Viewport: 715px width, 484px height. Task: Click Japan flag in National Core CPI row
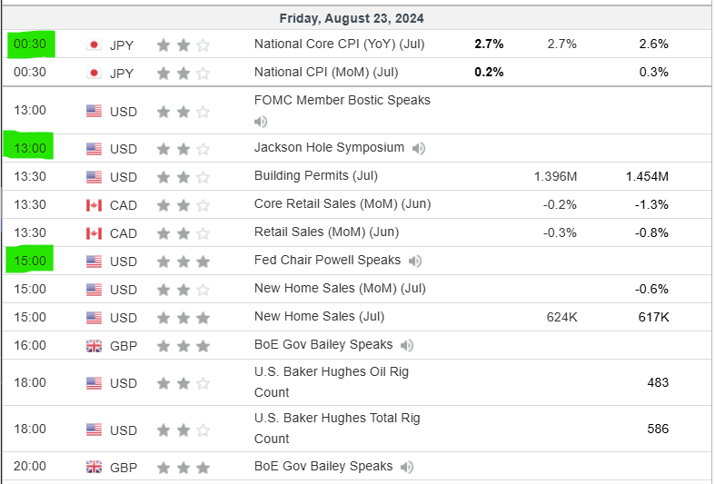click(94, 44)
